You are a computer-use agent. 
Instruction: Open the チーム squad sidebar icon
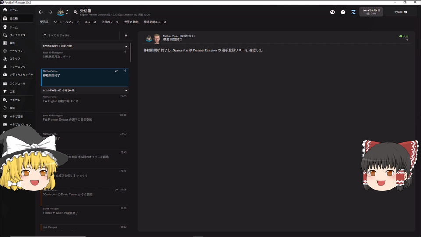pyautogui.click(x=5, y=27)
